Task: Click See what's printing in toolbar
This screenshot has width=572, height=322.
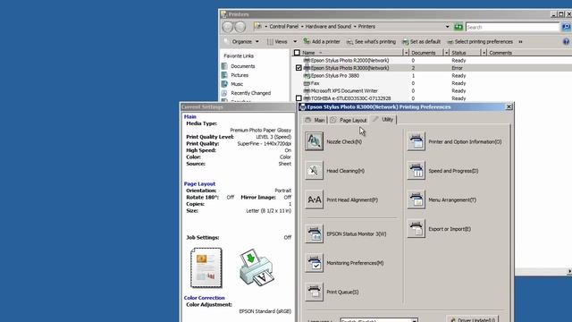Action: (371, 42)
